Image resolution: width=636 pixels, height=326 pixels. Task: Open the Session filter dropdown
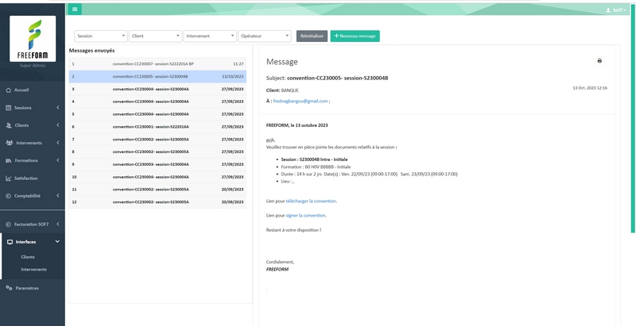(101, 36)
